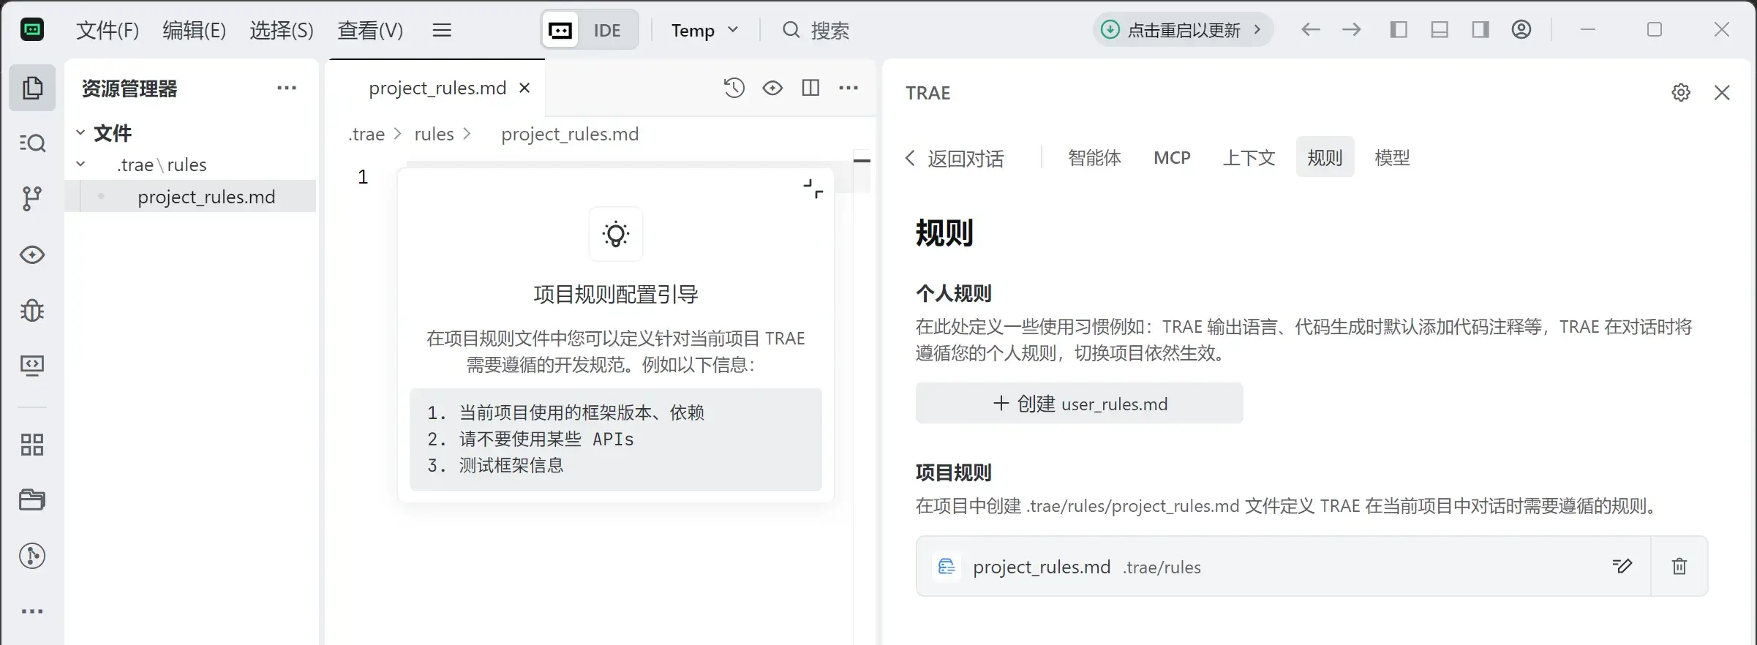Collapse the 文件 section
Image resolution: width=1757 pixels, height=645 pixels.
(80, 133)
